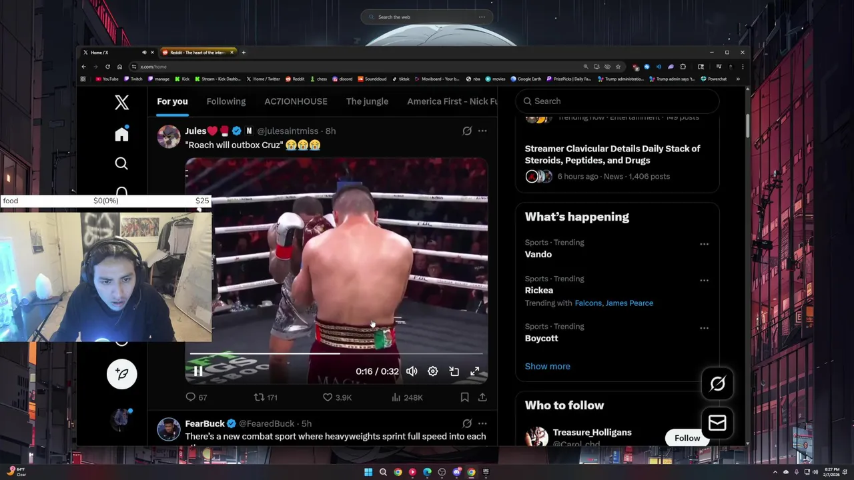This screenshot has width=854, height=480.
Task: Switch to the Following tab
Action: 226,101
